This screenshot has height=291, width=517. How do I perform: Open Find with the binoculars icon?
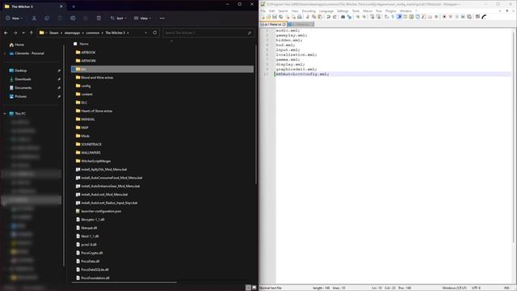click(x=343, y=17)
